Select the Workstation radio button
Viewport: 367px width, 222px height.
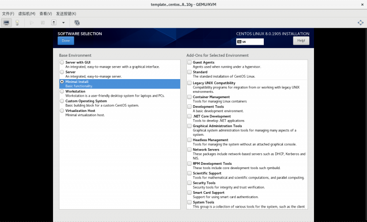click(62, 91)
